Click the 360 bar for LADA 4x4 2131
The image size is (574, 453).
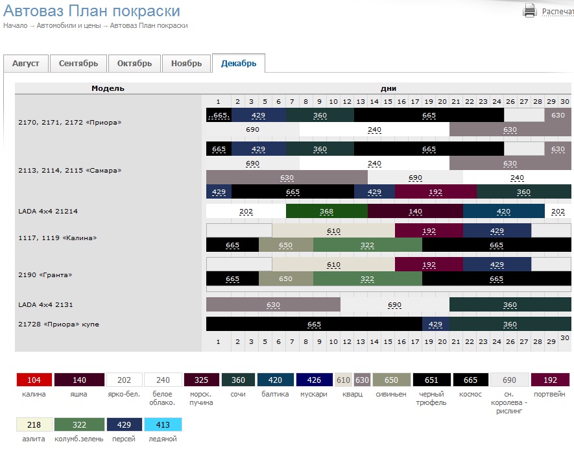click(510, 304)
